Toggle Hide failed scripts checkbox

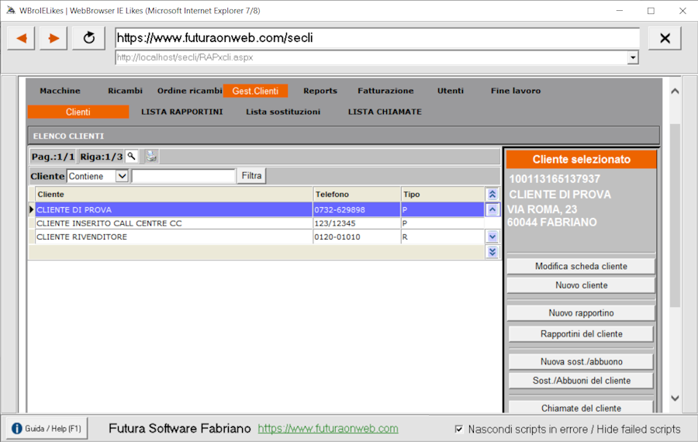(458, 429)
